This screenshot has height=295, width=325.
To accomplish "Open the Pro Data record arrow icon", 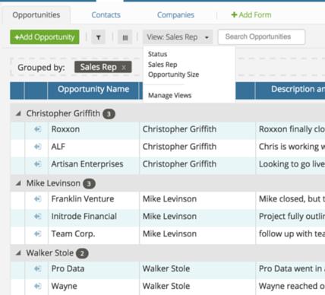I will (x=37, y=268).
